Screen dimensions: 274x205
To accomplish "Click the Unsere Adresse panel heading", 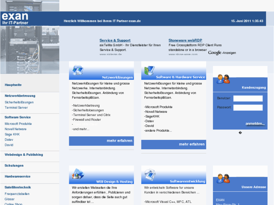I will (254, 187).
